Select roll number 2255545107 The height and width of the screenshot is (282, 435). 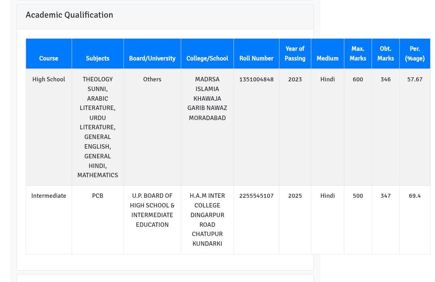point(256,196)
